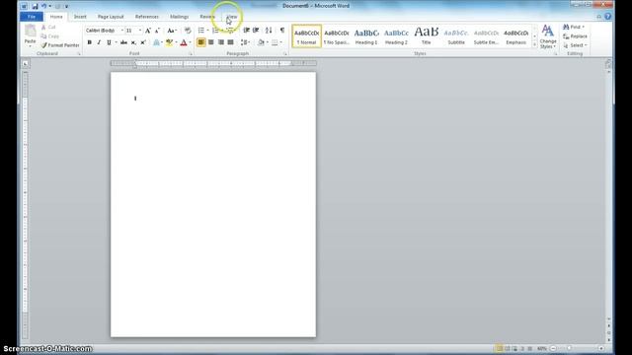Open the font name dropdown
The height and width of the screenshot is (355, 632).
click(x=122, y=31)
